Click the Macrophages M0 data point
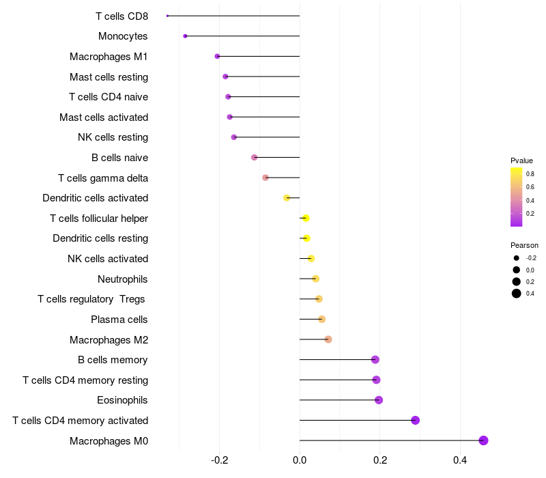Image resolution: width=546 pixels, height=478 pixels. pyautogui.click(x=483, y=440)
